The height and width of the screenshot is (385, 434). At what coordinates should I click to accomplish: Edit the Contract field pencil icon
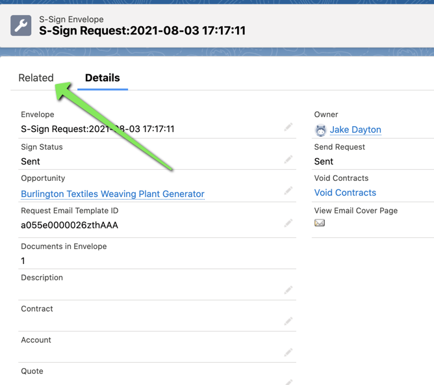coord(288,321)
